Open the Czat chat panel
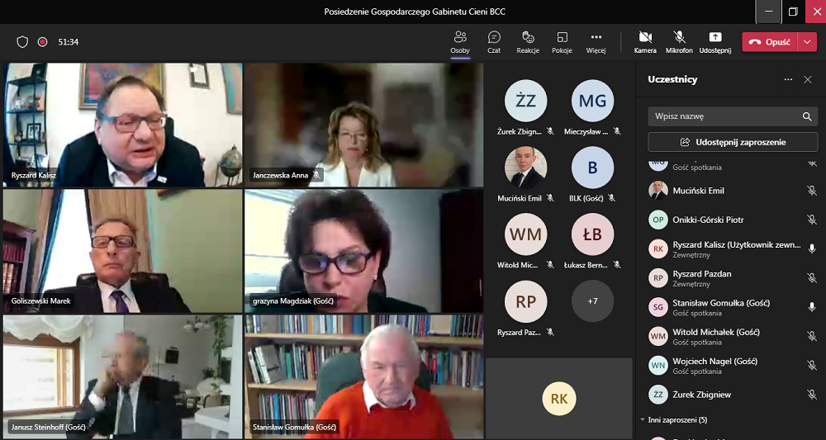 tap(494, 42)
